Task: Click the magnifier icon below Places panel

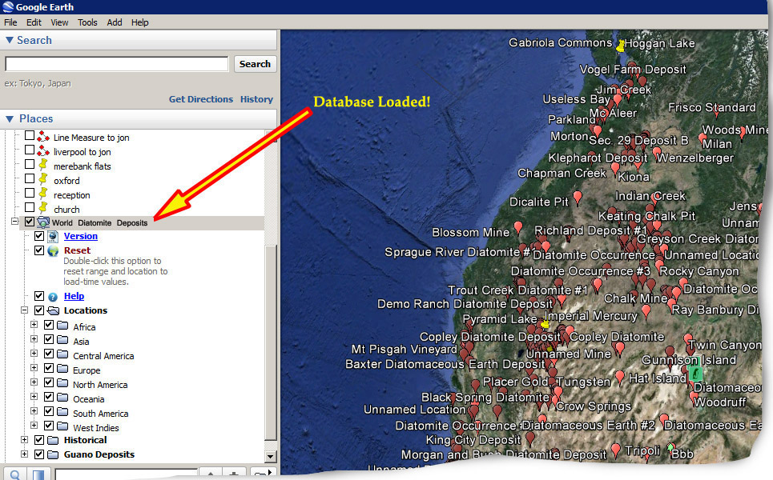Action: [x=14, y=474]
